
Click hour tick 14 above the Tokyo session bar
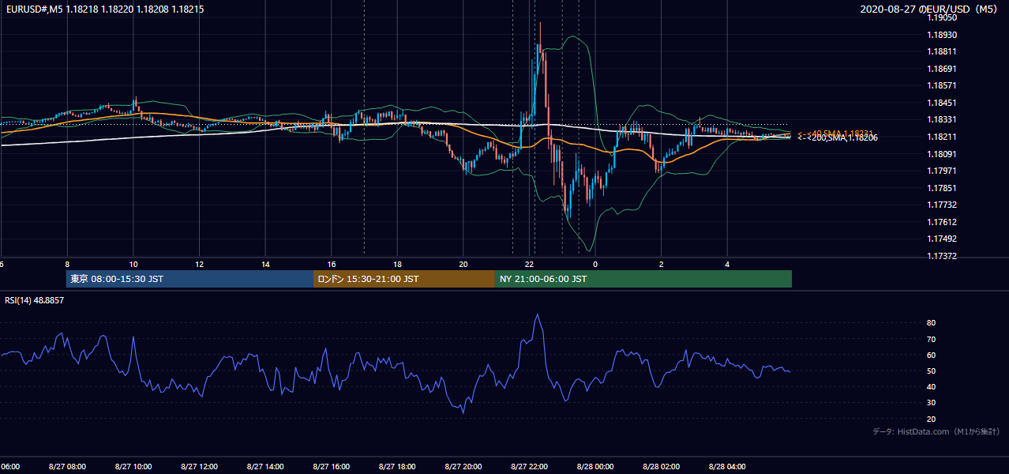[x=265, y=264]
